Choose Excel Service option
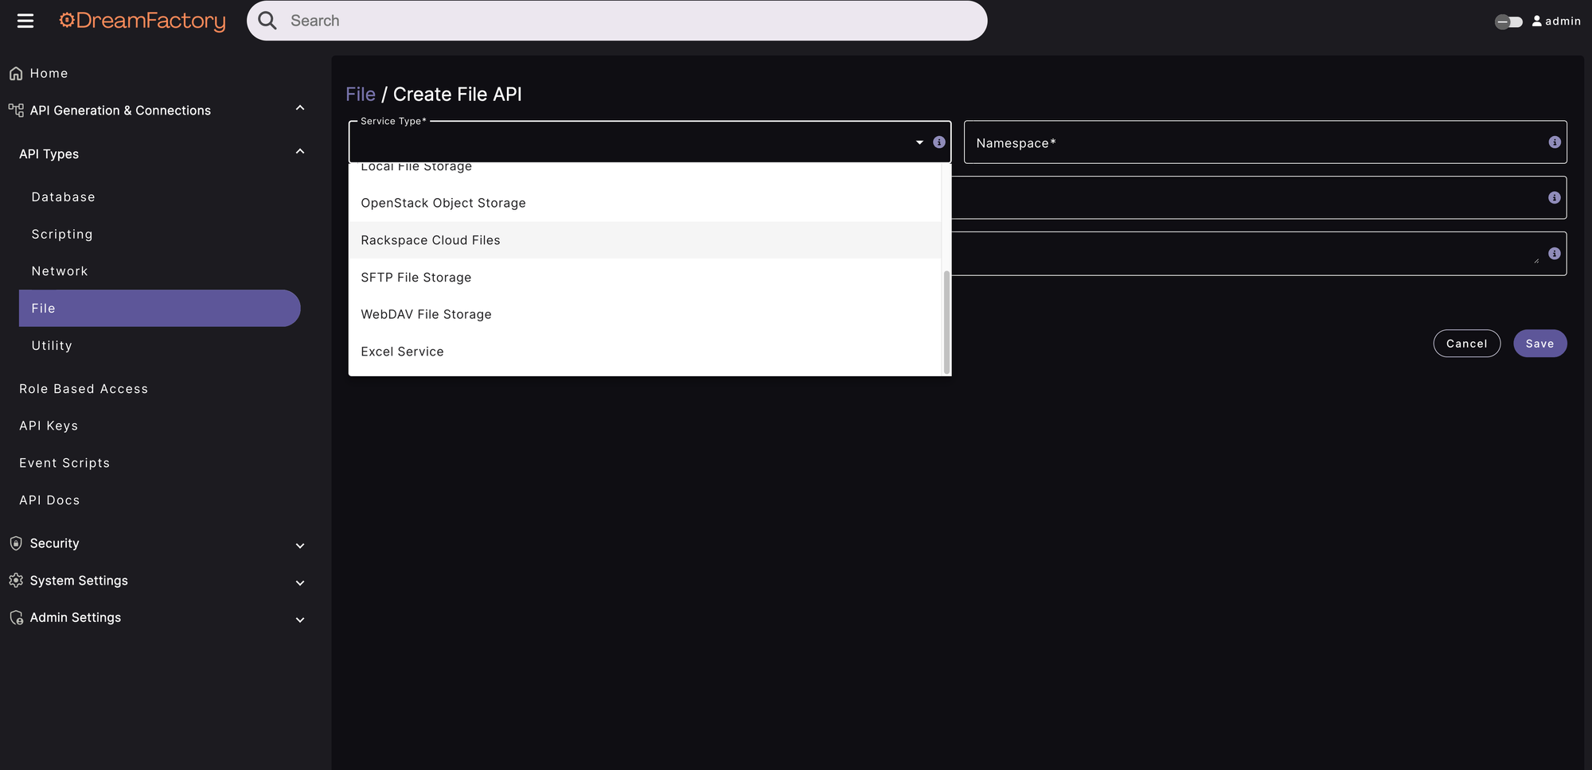This screenshot has height=770, width=1592. pos(645,352)
